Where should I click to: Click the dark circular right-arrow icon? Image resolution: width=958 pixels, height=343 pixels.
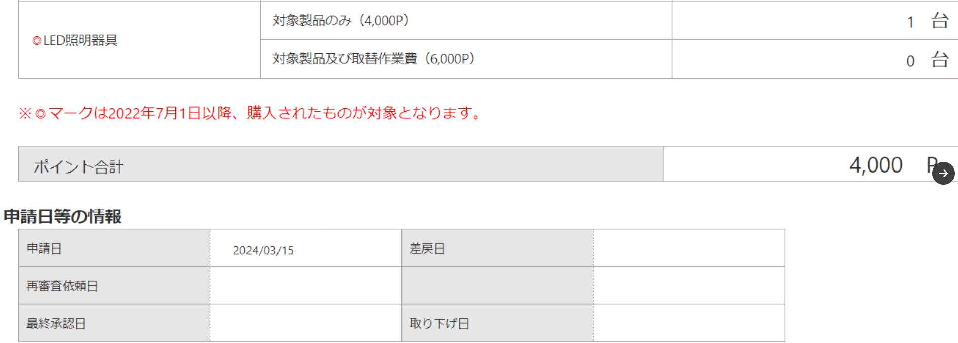943,174
